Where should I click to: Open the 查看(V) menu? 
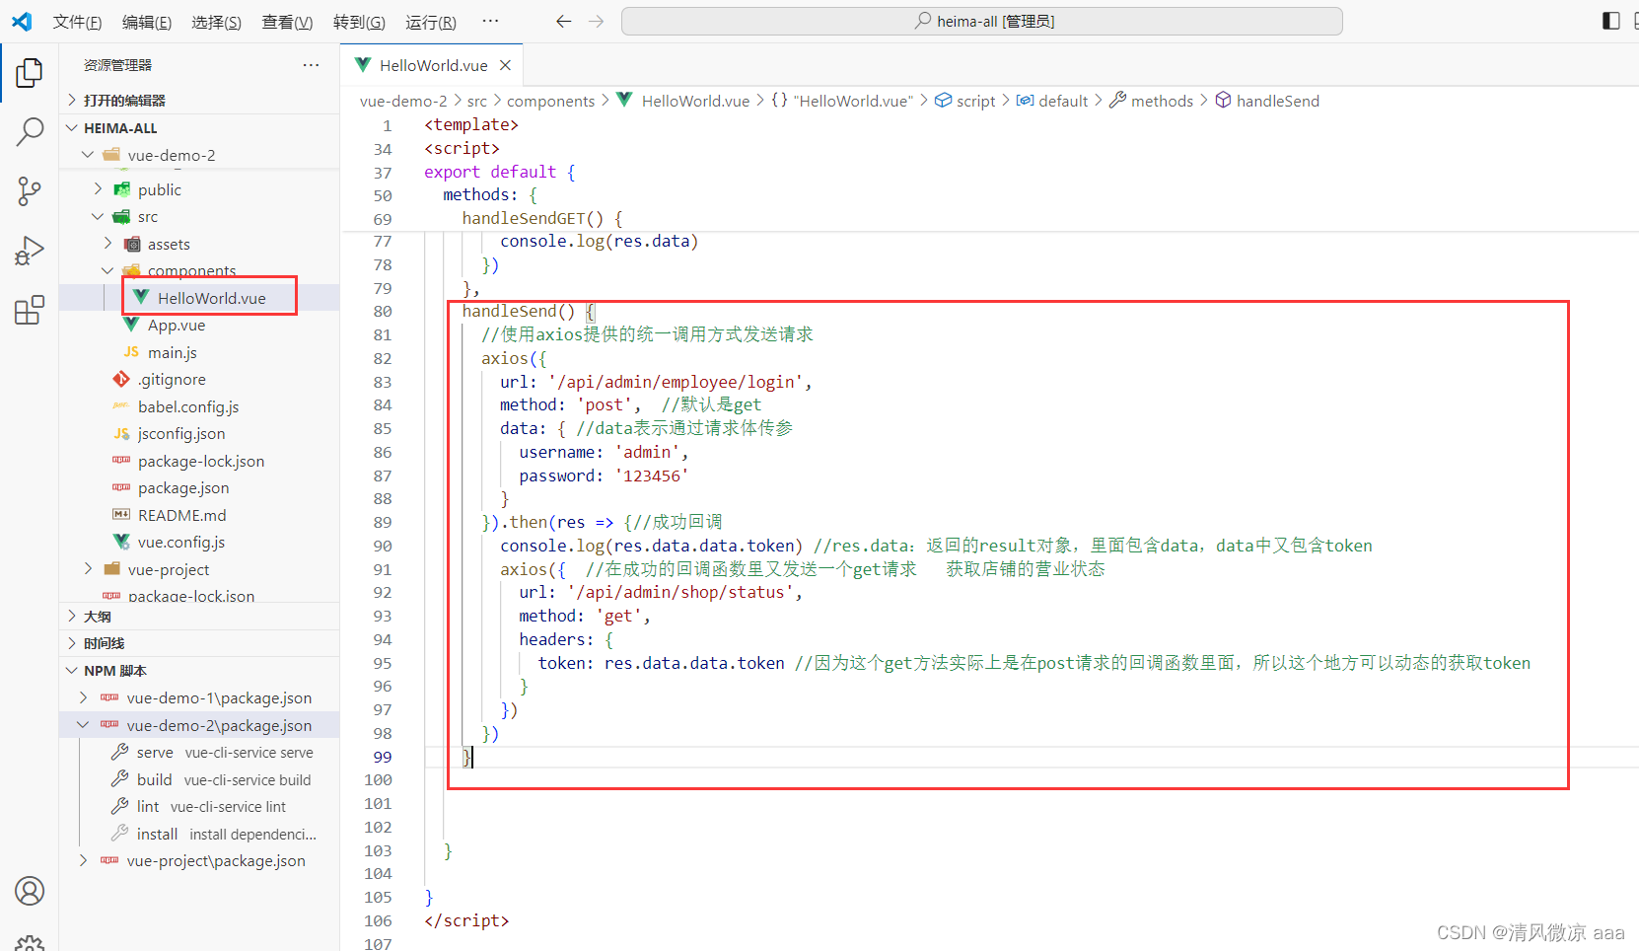coord(287,22)
